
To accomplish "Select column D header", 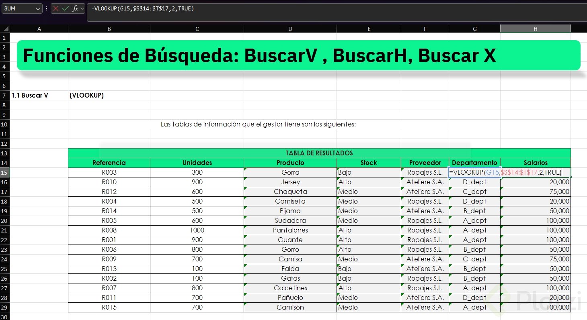I will [x=290, y=29].
